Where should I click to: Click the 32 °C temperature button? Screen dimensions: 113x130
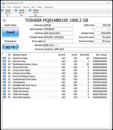coord(10,47)
